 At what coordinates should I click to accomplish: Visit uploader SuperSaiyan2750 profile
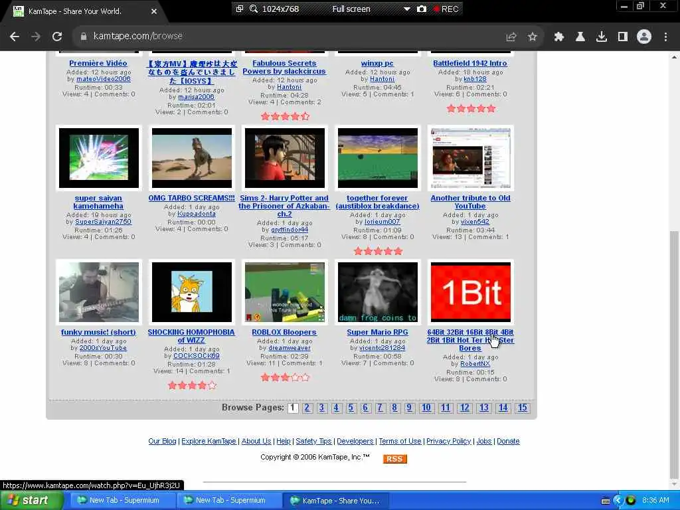(103, 222)
